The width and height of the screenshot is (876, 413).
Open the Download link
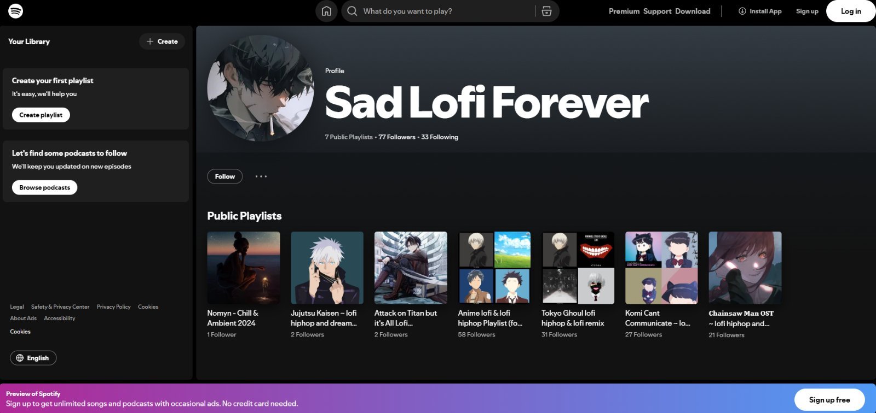pos(693,11)
